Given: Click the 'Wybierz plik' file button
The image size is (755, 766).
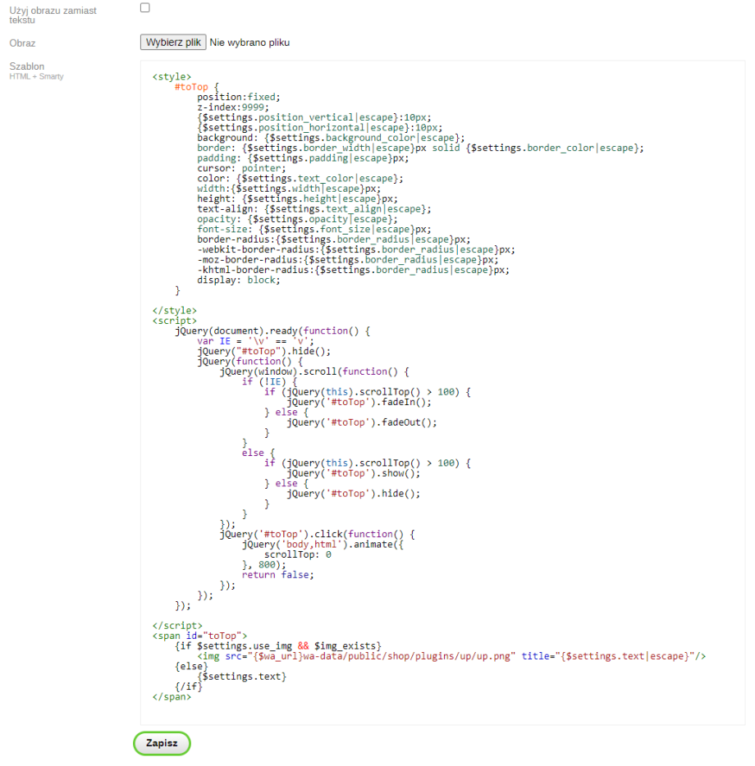Looking at the screenshot, I should 172,43.
